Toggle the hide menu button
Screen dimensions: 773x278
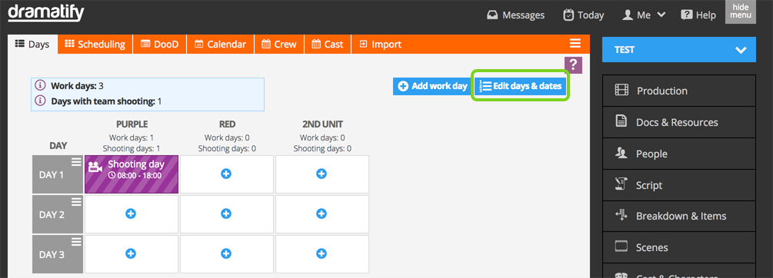(741, 12)
